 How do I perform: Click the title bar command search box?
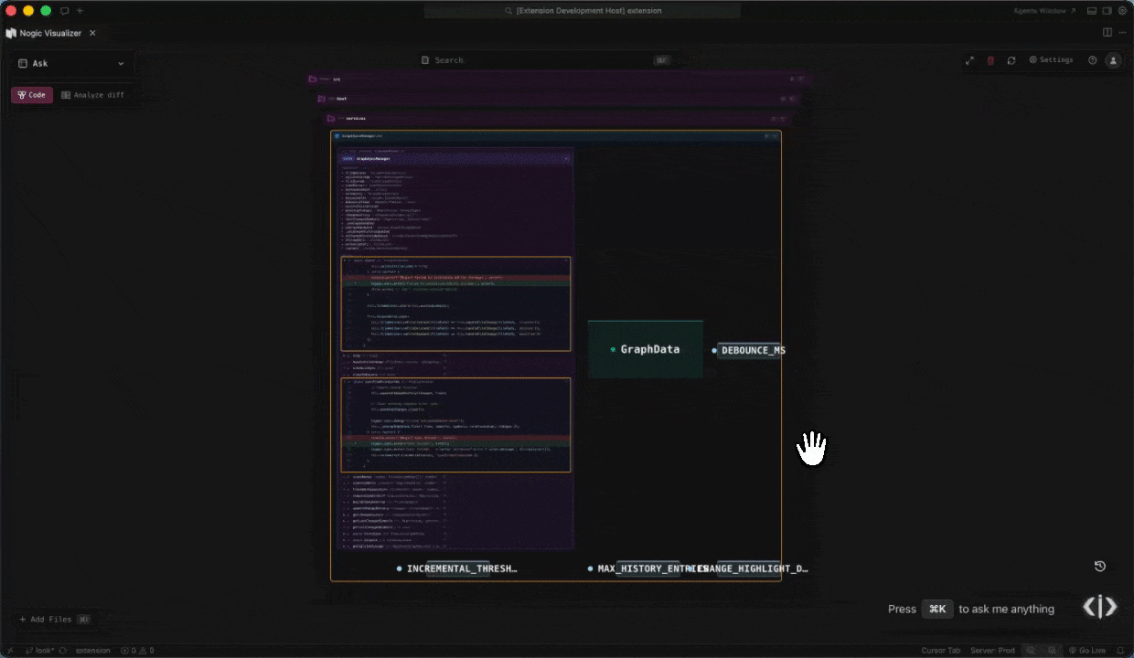[583, 11]
